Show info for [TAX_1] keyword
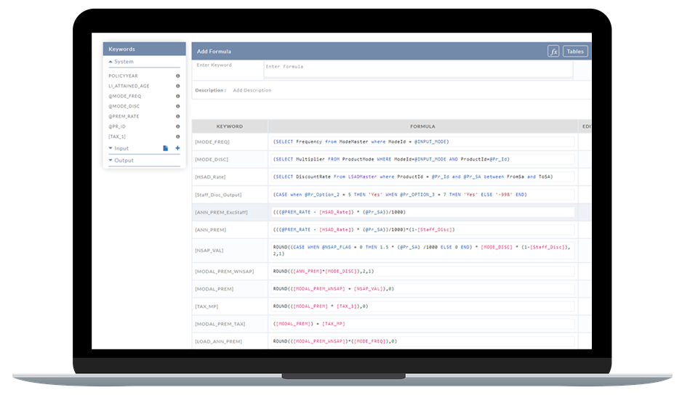 tap(177, 137)
